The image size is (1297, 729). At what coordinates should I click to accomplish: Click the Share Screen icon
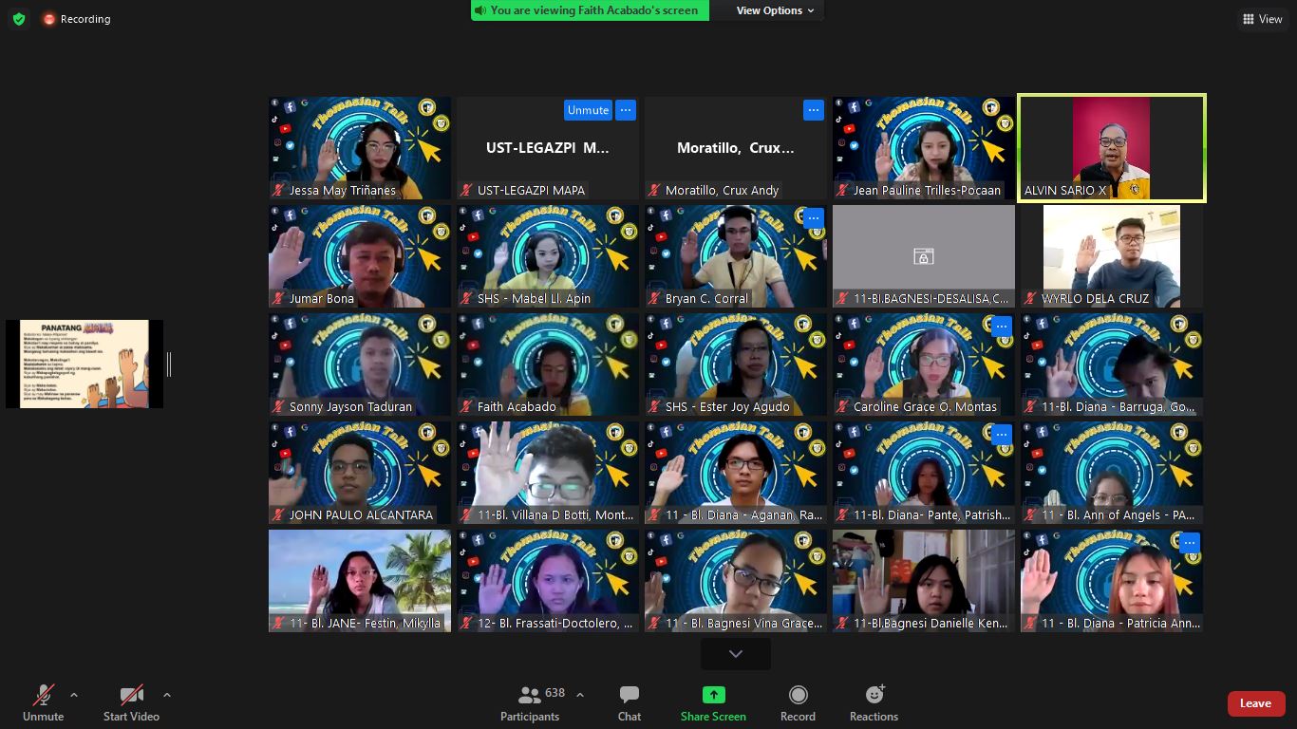713,703
